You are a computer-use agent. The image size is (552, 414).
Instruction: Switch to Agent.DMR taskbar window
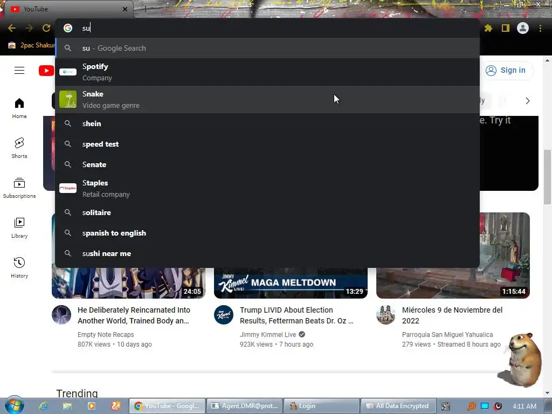pyautogui.click(x=244, y=406)
